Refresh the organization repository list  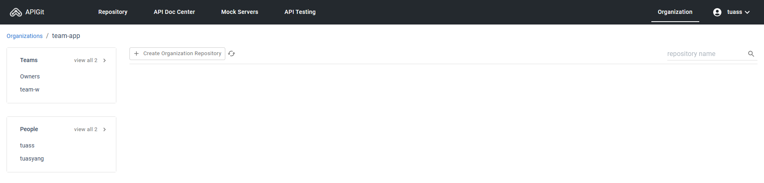pos(231,54)
